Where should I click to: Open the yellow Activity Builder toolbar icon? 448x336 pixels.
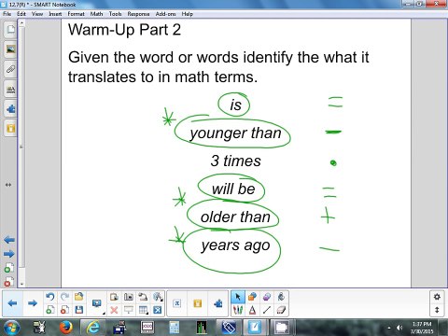coord(197,303)
